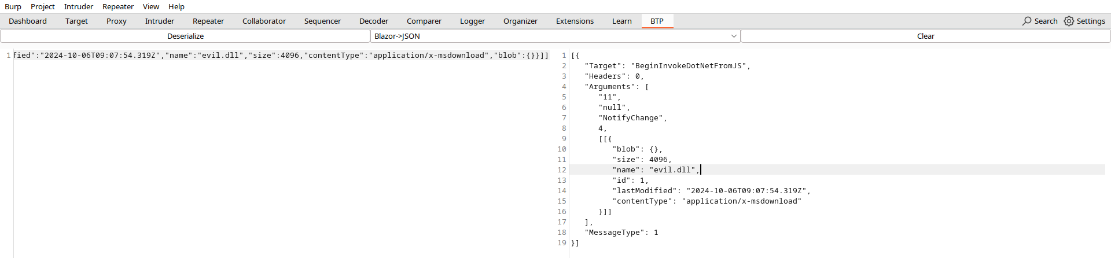Screen dimensions: 1111x258
Task: Switch to the Intruder tab
Action: (x=160, y=21)
